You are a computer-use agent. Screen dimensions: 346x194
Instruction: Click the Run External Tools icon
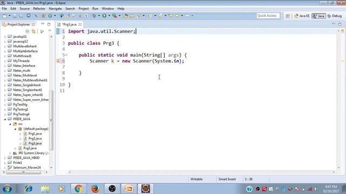(x=115, y=16)
